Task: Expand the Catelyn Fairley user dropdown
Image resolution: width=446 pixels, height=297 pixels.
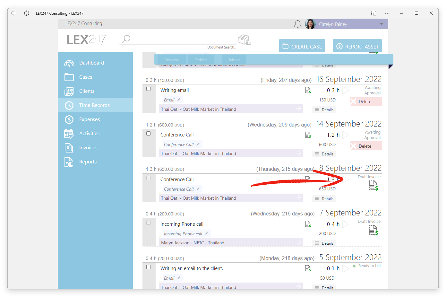Action: click(x=382, y=24)
